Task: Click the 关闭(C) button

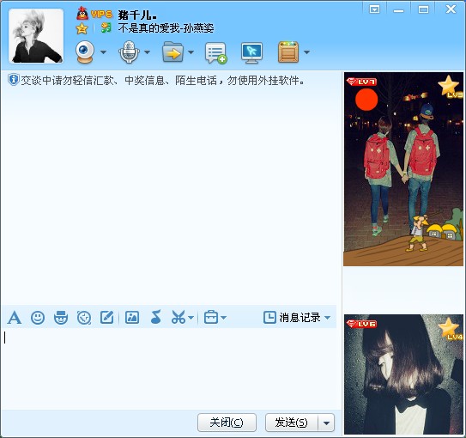Action: 227,423
